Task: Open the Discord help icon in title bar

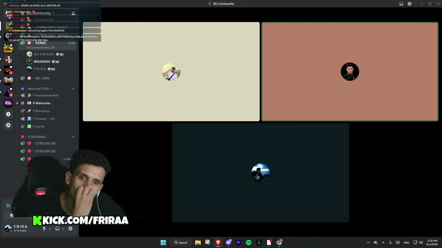Action: coord(410,4)
